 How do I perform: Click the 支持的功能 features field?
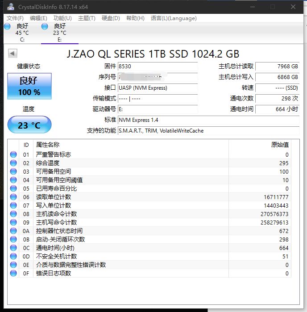tap(208, 131)
